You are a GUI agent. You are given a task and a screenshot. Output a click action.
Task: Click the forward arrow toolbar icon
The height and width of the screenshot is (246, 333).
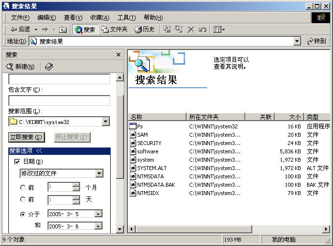click(45, 29)
